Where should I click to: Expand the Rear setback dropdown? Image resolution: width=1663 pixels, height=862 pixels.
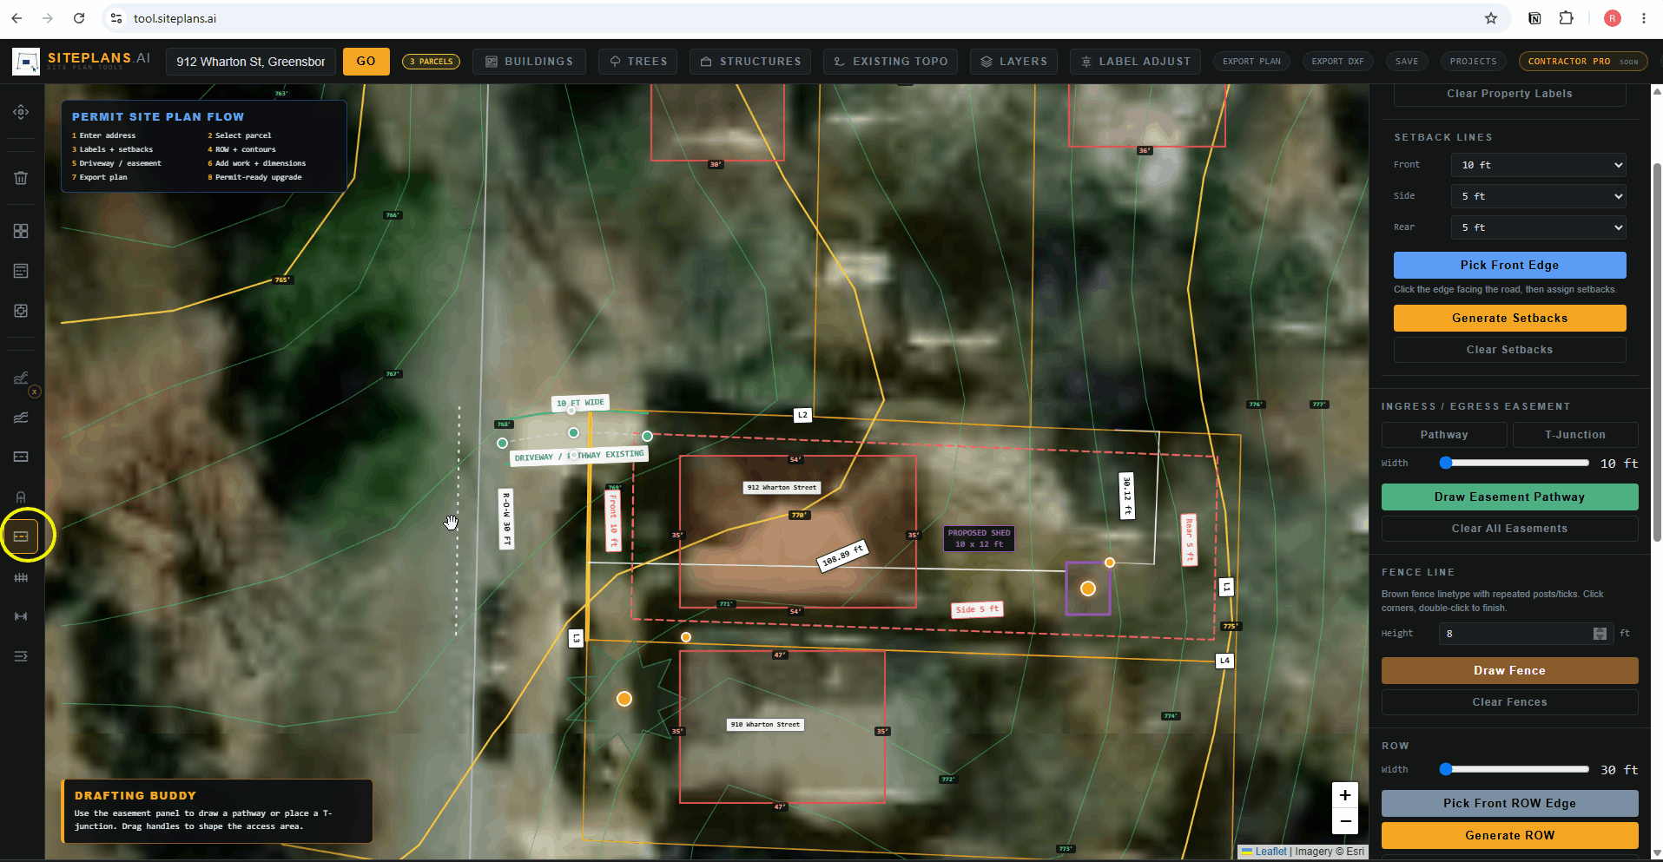click(1538, 227)
